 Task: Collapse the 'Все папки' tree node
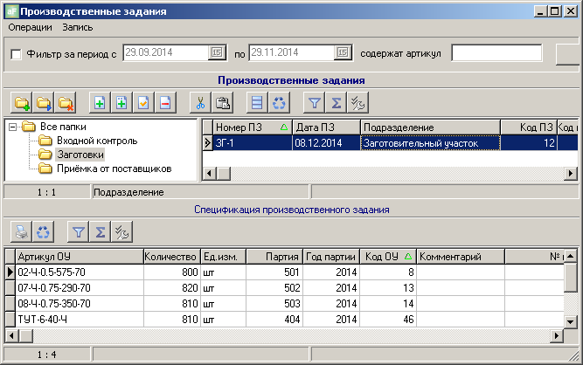[x=13, y=127]
